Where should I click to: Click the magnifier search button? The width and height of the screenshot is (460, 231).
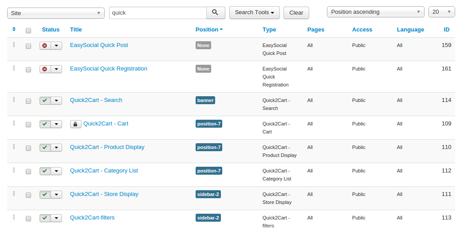[216, 12]
